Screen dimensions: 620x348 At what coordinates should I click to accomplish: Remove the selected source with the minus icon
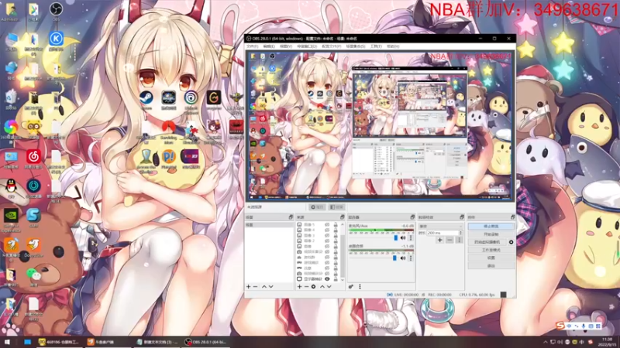[306, 286]
